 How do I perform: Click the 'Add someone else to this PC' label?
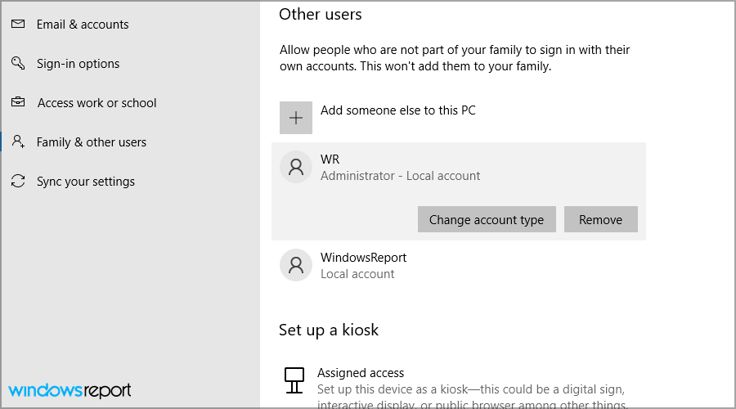point(397,110)
